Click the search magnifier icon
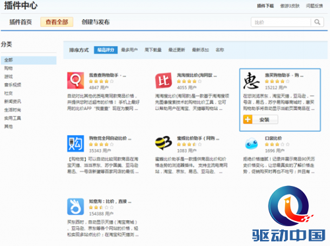This screenshot has height=246, width=330. [317, 22]
